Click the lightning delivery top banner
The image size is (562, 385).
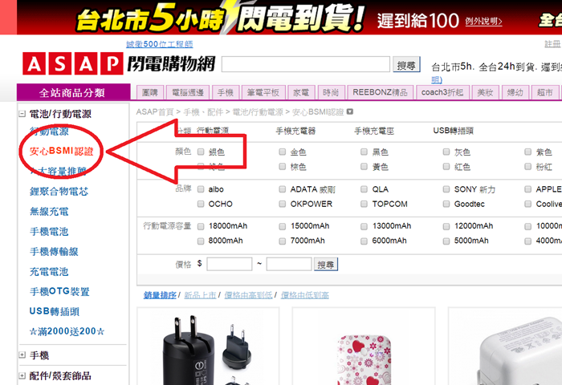coord(281,16)
